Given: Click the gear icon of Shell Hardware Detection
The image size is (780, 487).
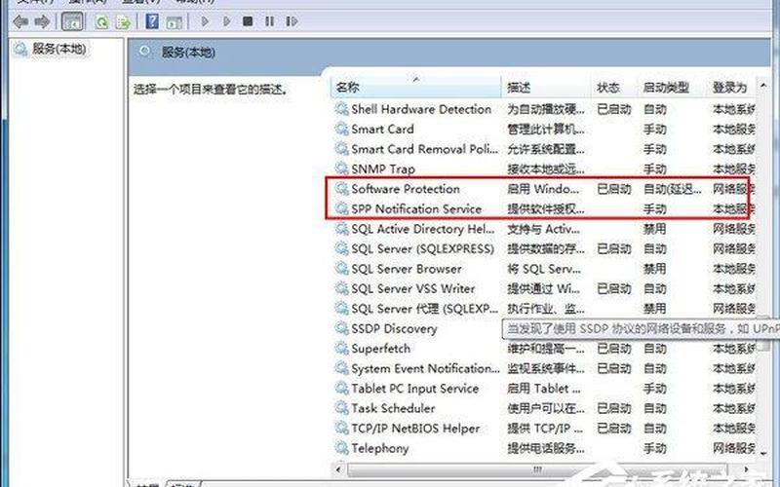Looking at the screenshot, I should click(341, 109).
